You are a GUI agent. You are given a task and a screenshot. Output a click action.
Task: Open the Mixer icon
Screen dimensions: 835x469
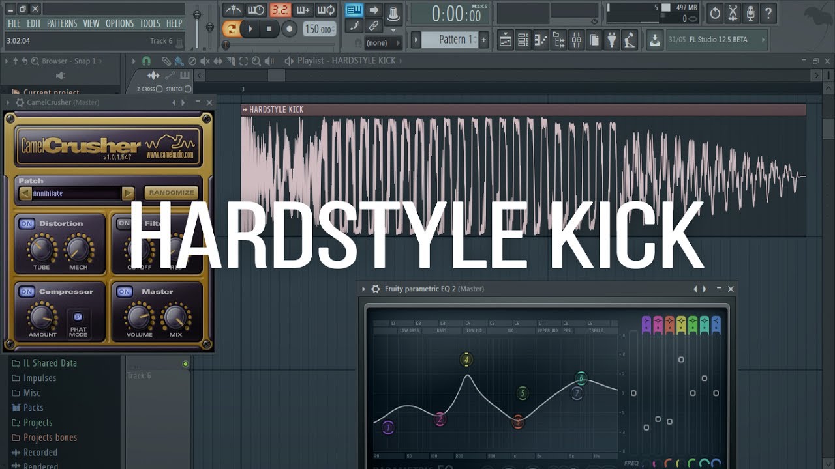tap(576, 40)
